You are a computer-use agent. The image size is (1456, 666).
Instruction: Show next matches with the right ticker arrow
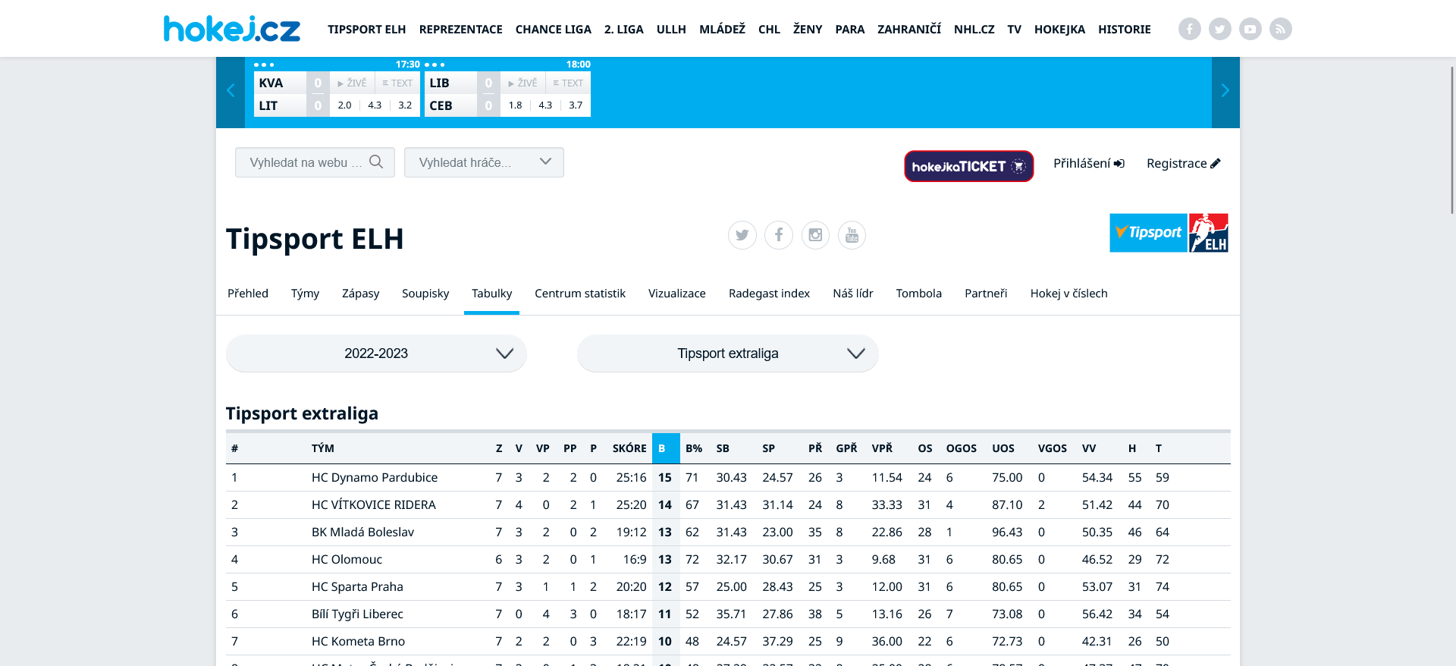coord(1225,91)
